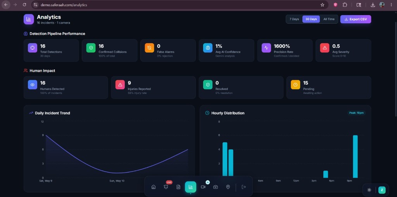
Task: Toggle the light theme sun icon
Action: [x=369, y=190]
